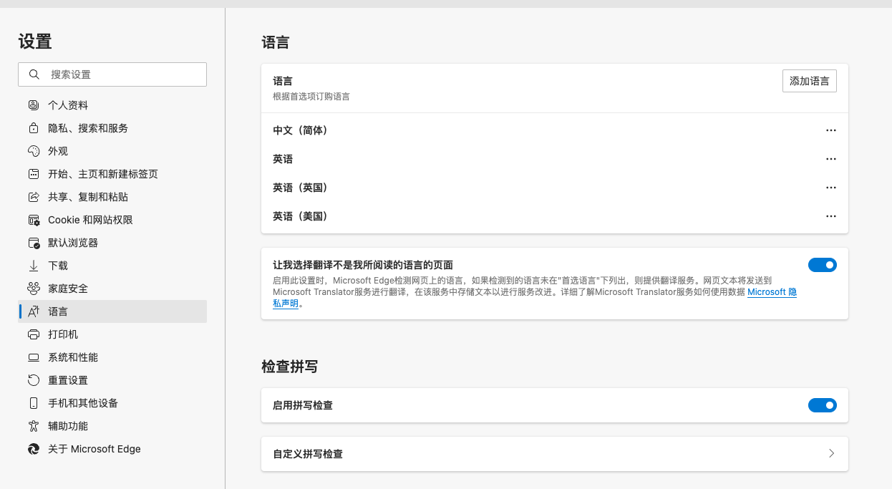Select the 下载 sidebar icon

tap(33, 265)
